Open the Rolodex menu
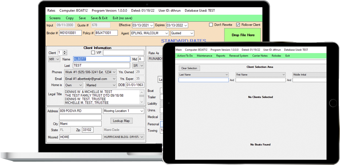 [276, 56]
